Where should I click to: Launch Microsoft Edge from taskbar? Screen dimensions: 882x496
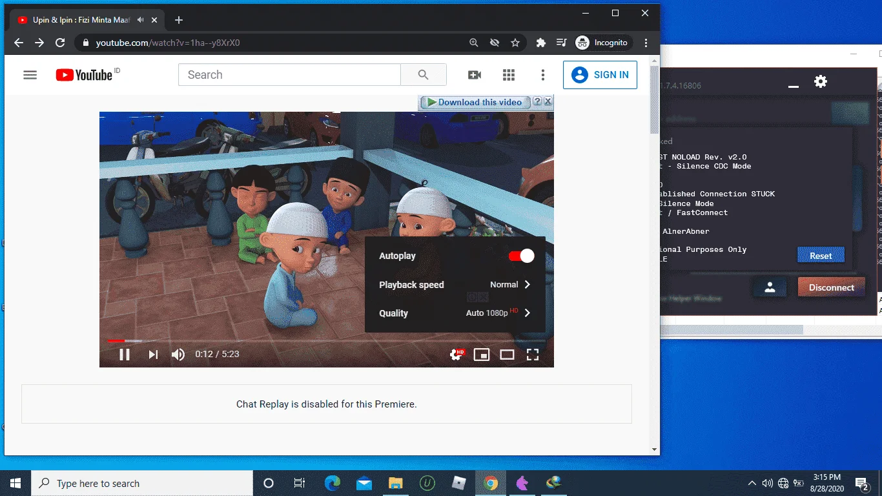click(332, 483)
